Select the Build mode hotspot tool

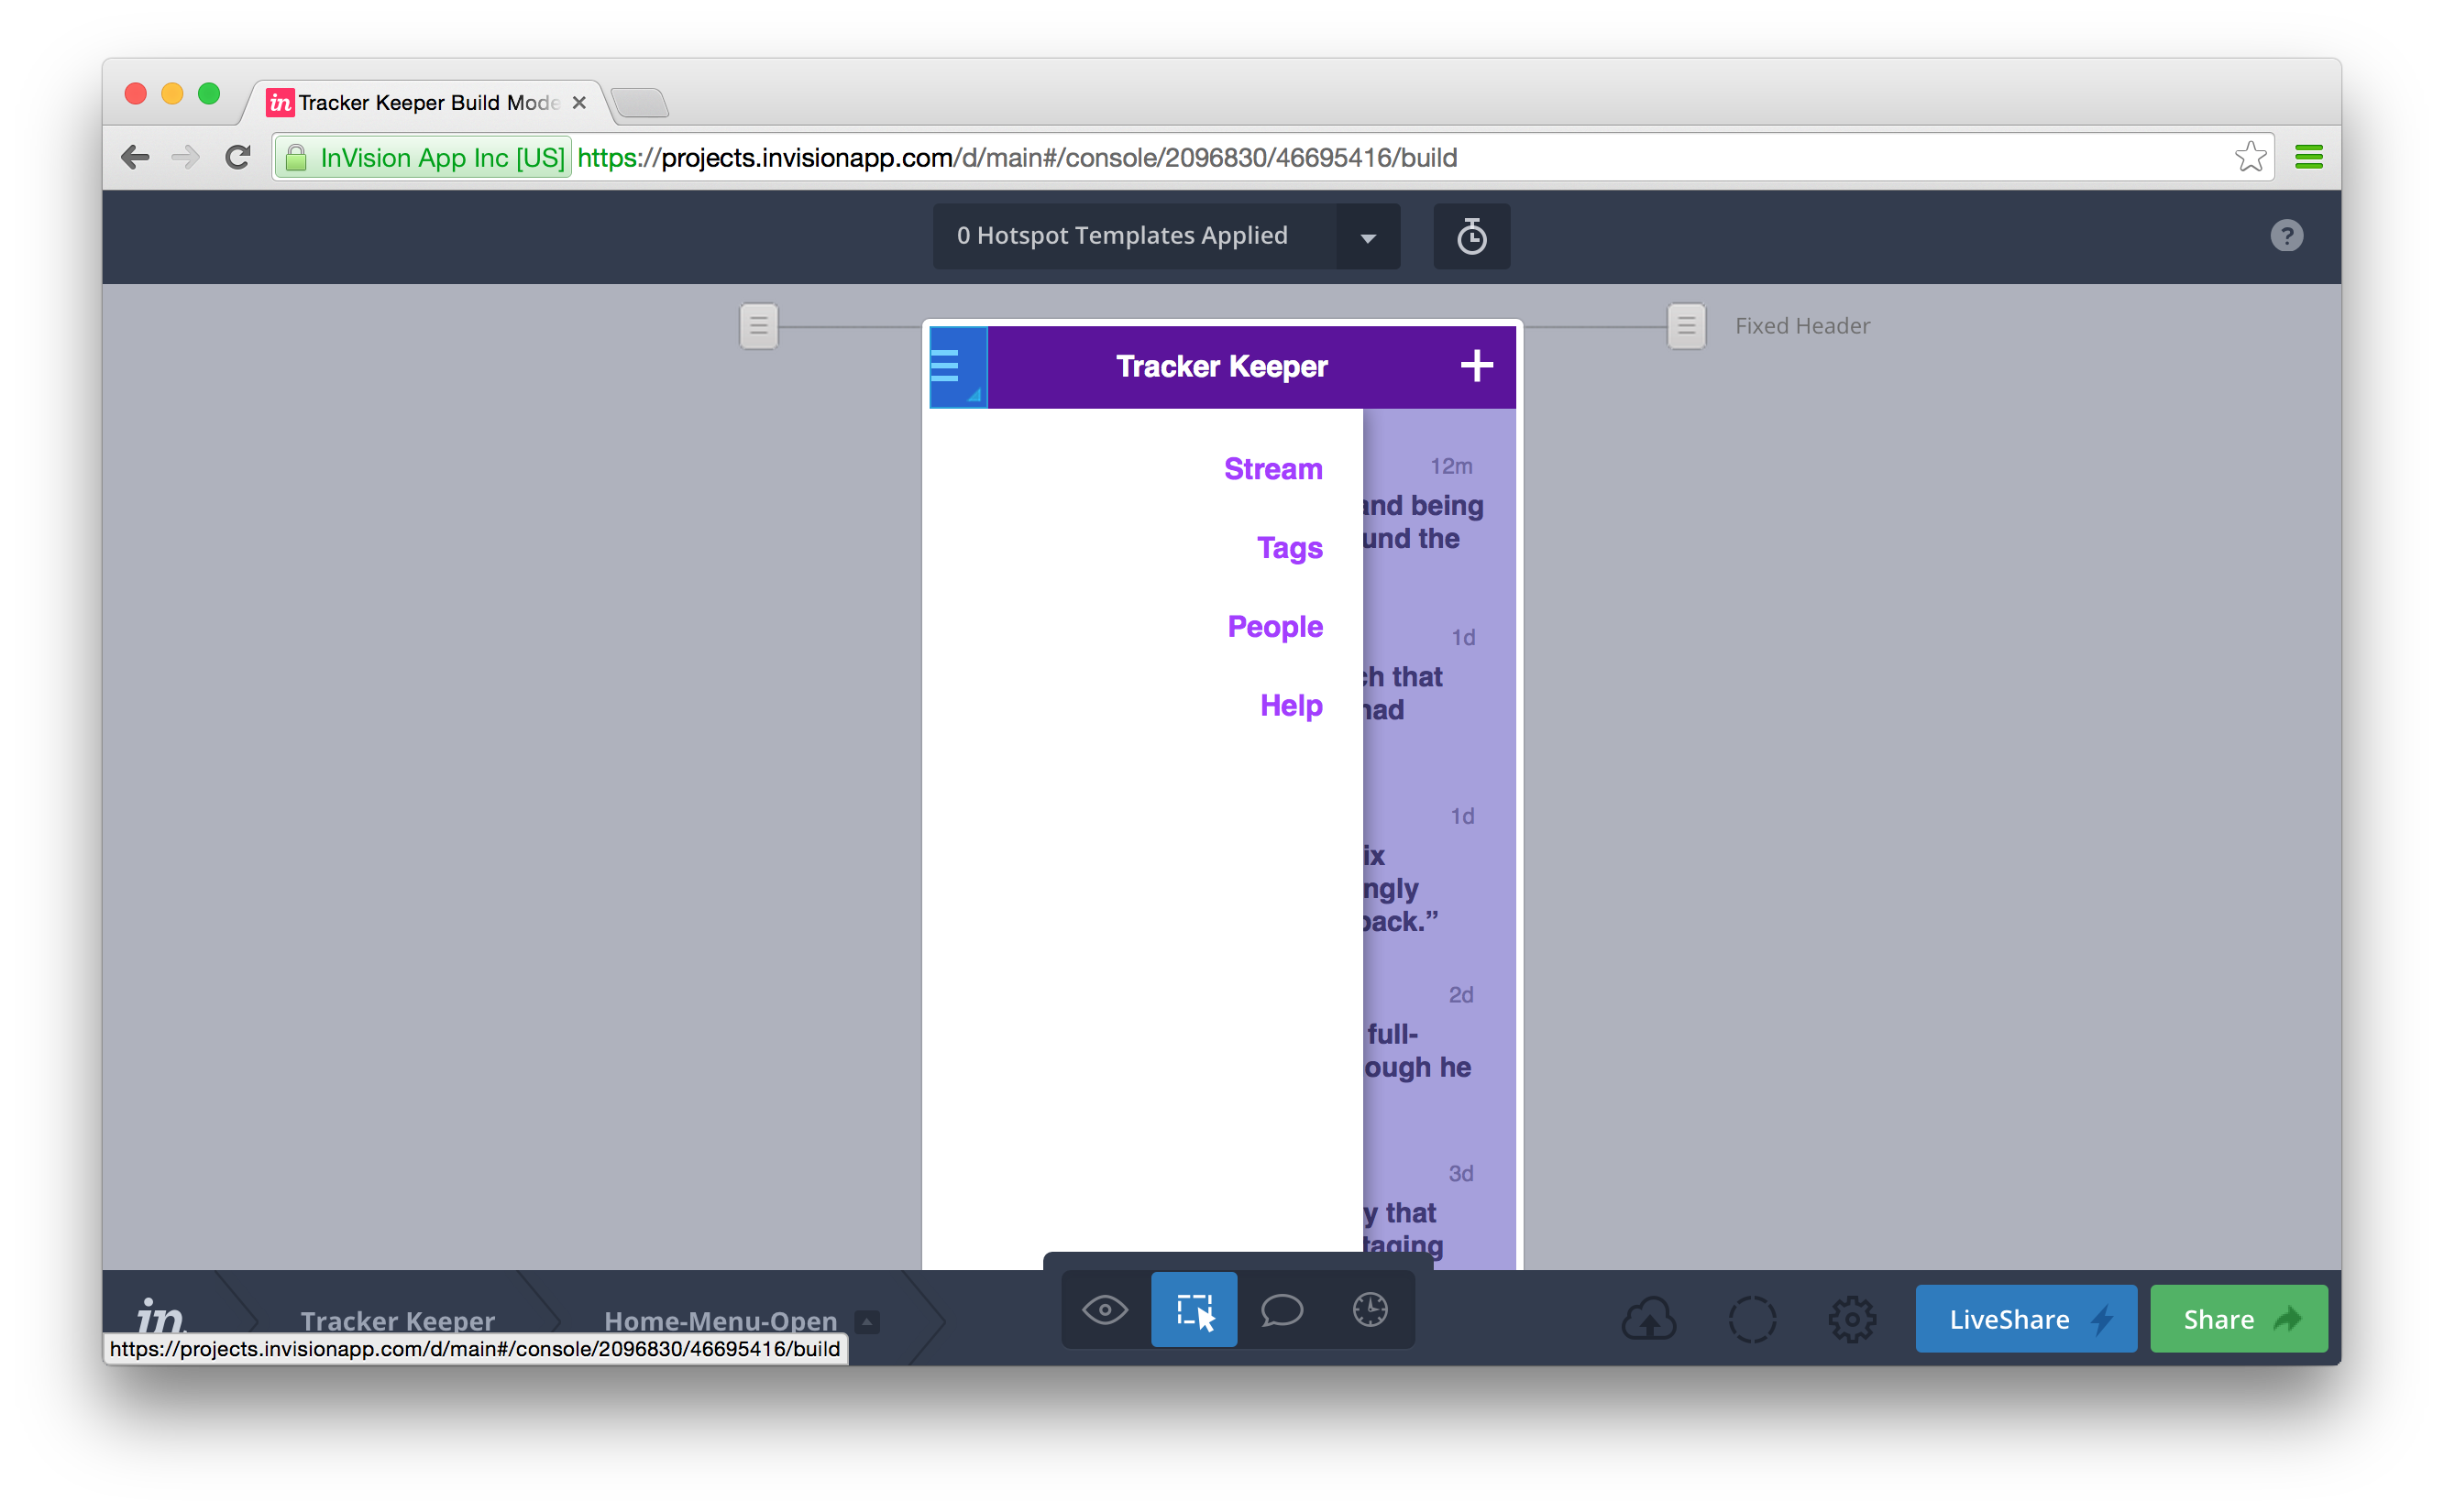pyautogui.click(x=1194, y=1310)
